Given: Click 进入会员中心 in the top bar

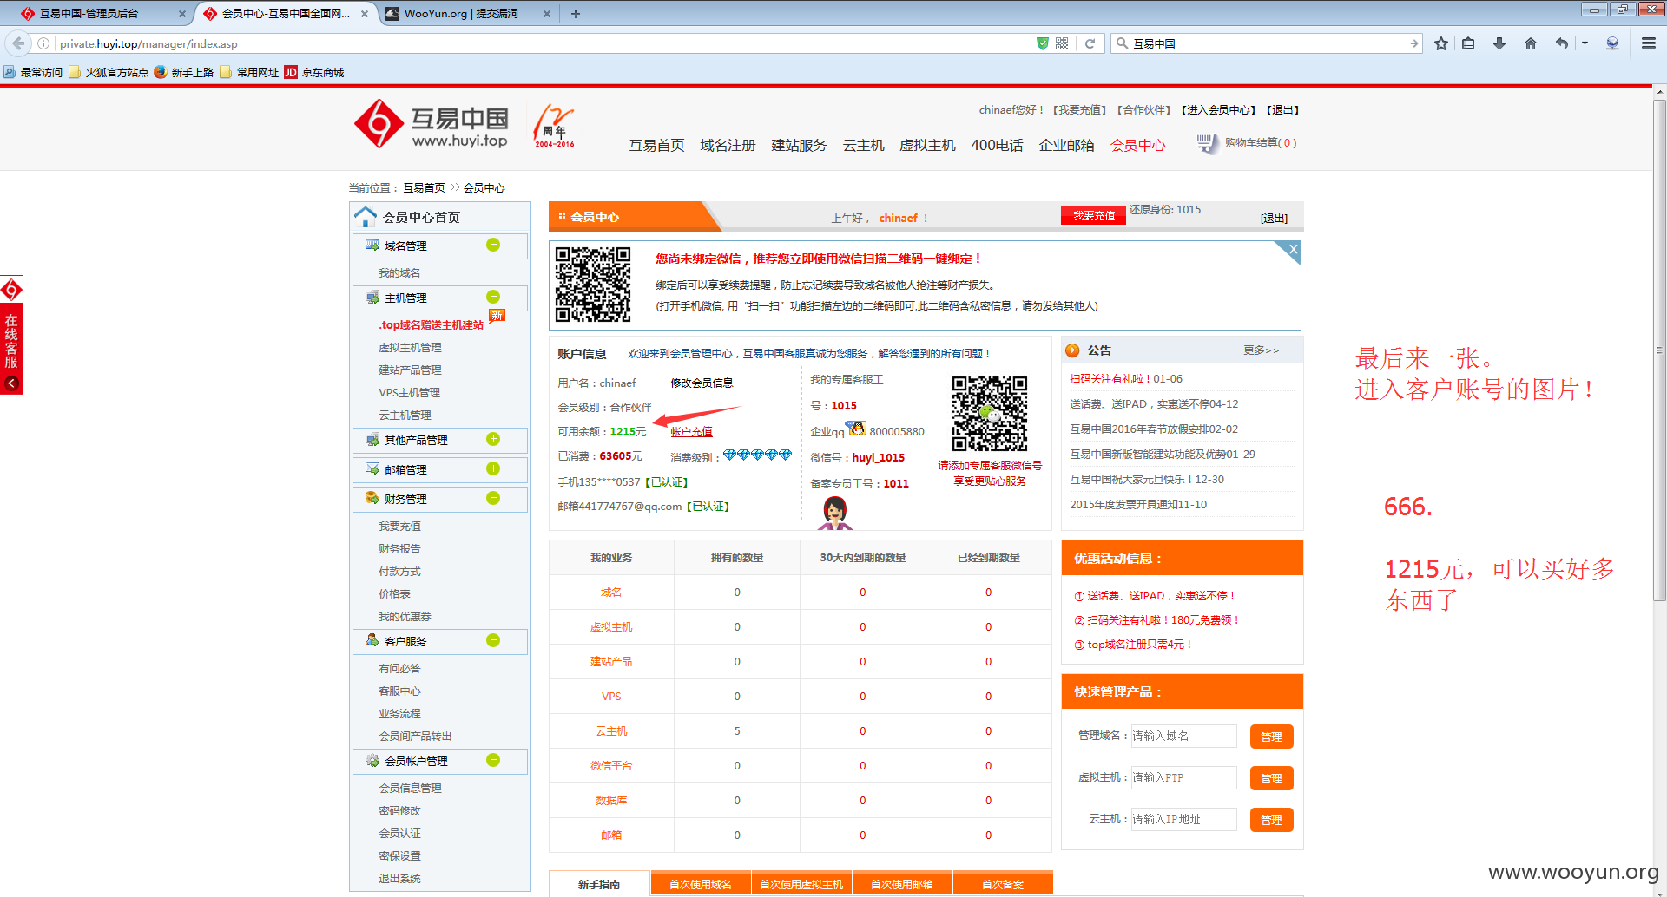Looking at the screenshot, I should click(1219, 110).
